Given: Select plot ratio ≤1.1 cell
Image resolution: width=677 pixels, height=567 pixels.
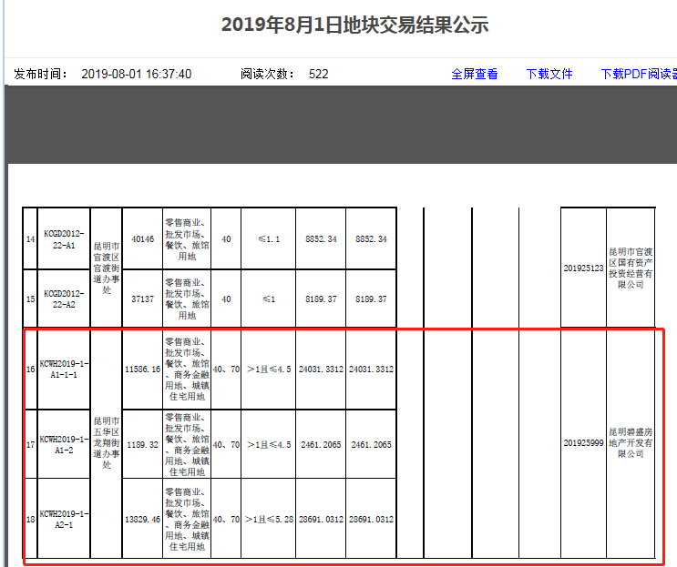Looking at the screenshot, I should 269,238.
